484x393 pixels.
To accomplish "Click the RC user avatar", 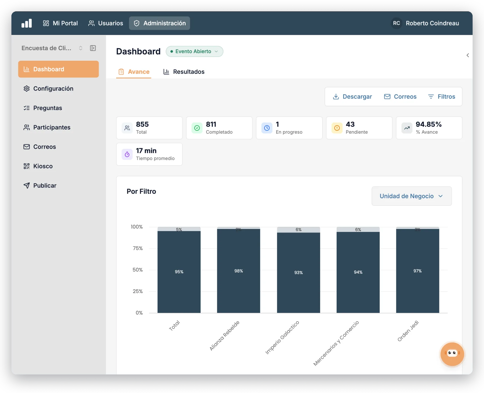I will tap(396, 23).
